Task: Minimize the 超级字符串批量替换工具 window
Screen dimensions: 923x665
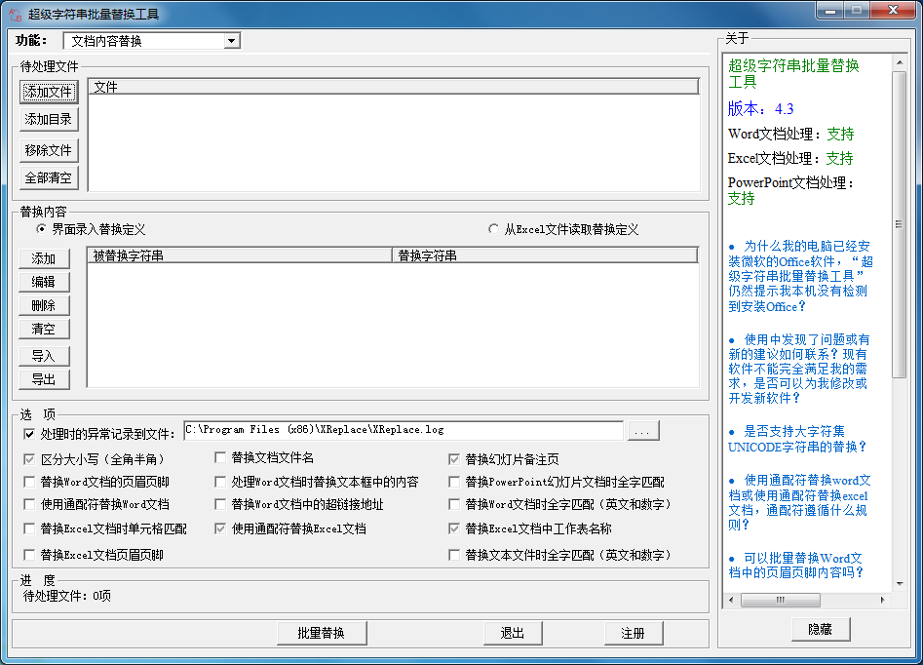Action: tap(830, 10)
